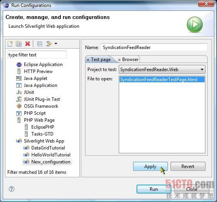Delete the selected launch configuration (red X)
The image size is (217, 202).
click(28, 44)
